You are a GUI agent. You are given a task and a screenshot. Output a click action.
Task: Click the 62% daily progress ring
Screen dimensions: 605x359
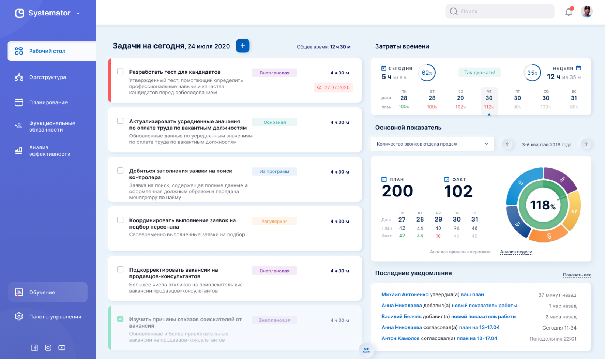tap(427, 73)
